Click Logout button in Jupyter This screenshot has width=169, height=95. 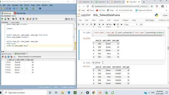(x=165, y=15)
